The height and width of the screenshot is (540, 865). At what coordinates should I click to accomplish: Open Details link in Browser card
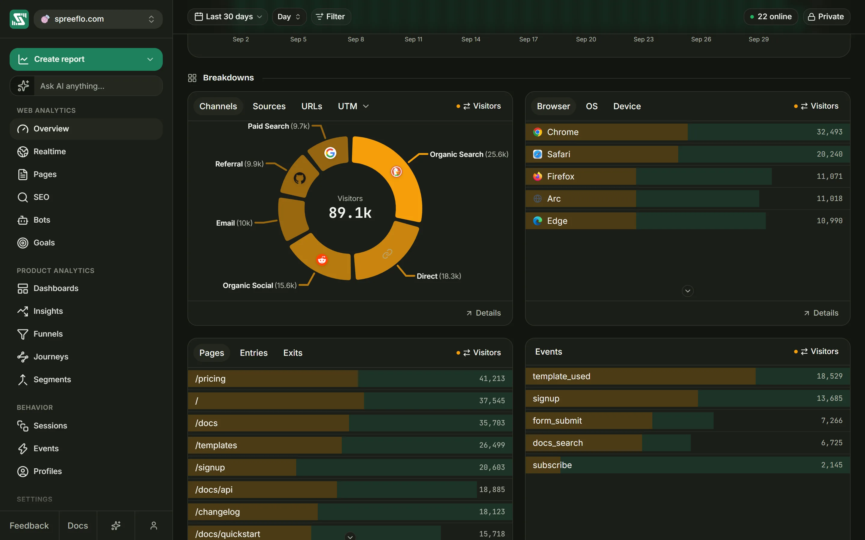click(x=821, y=313)
